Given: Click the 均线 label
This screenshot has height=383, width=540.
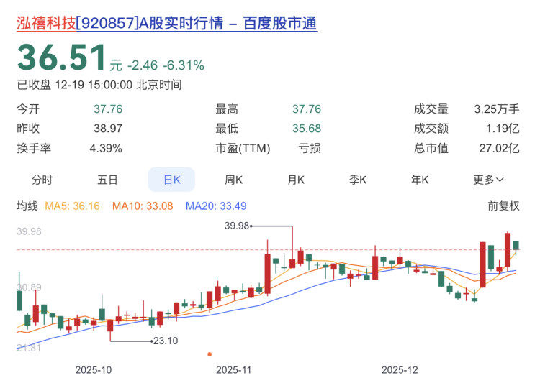Looking at the screenshot, I should [27, 206].
